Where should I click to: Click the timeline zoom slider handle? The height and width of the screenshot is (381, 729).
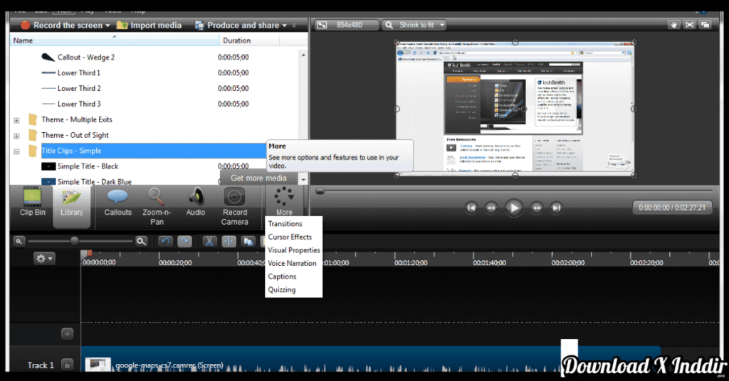tap(74, 240)
